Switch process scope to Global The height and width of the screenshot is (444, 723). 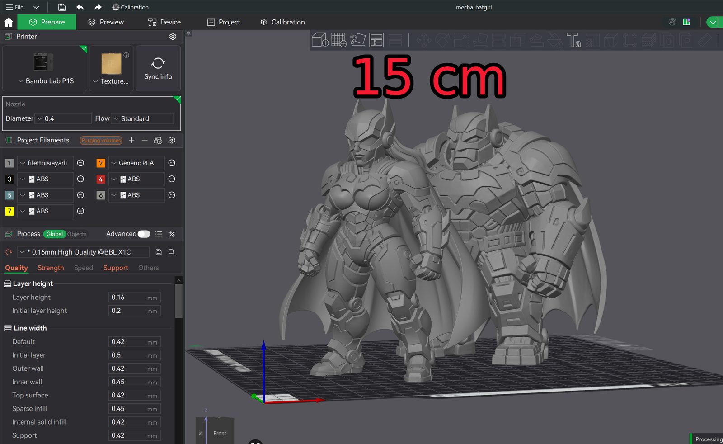55,234
